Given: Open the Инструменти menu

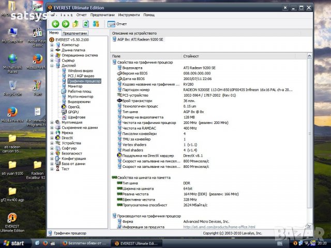Looking at the screenshot, I should (x=129, y=15).
